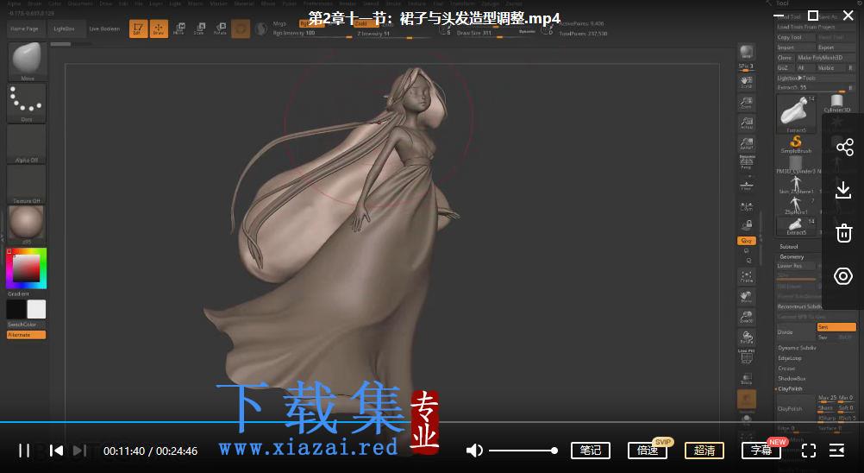Adjust the SPix 3 slider

pos(746,66)
